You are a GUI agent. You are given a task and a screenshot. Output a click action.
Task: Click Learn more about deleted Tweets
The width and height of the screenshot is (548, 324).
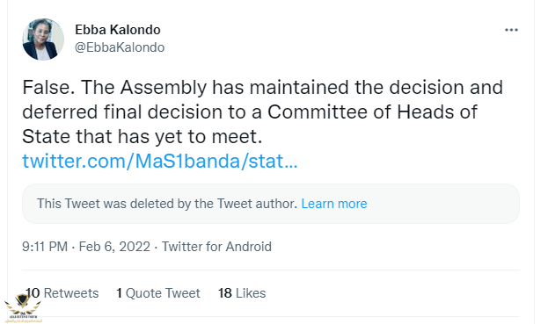334,204
